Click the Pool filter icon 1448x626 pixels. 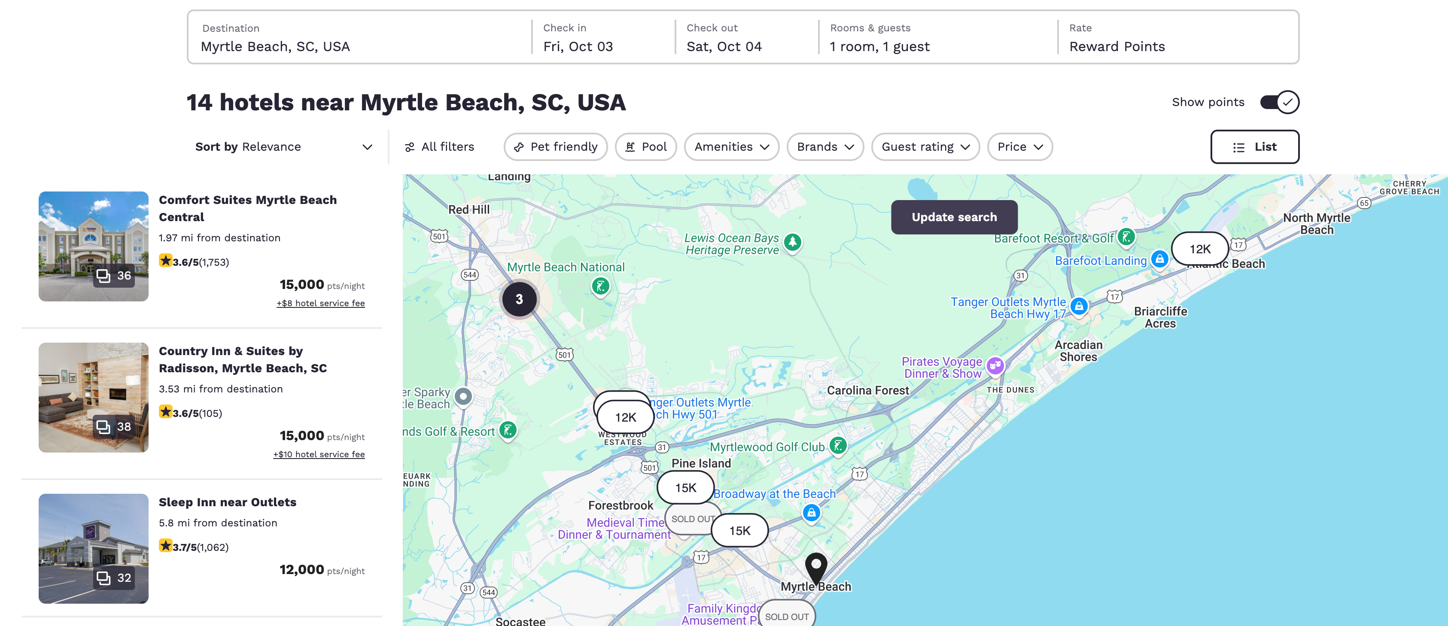click(631, 146)
